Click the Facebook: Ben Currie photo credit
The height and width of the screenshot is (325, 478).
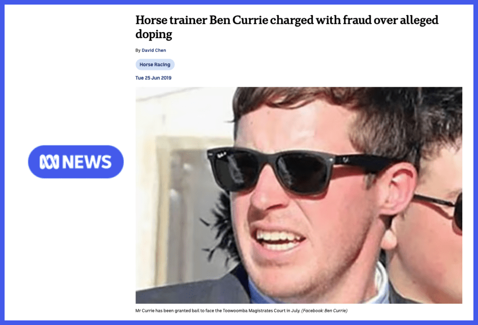324,311
